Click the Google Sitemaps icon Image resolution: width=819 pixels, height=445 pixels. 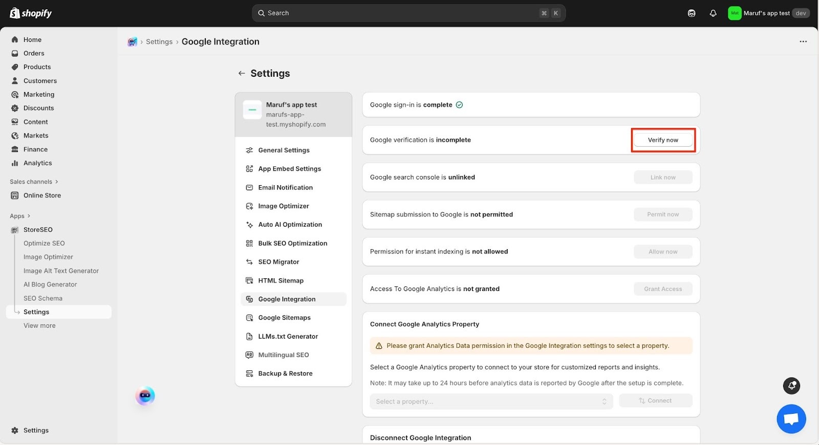pos(249,318)
